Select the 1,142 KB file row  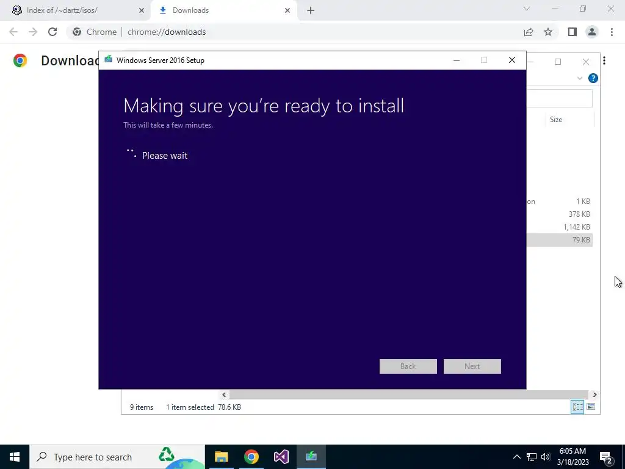pos(559,227)
